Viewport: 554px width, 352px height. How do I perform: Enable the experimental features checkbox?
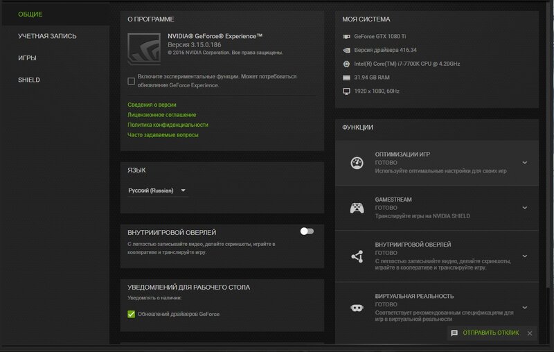click(x=132, y=81)
